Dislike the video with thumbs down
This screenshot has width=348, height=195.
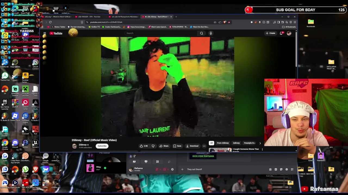click(153, 146)
